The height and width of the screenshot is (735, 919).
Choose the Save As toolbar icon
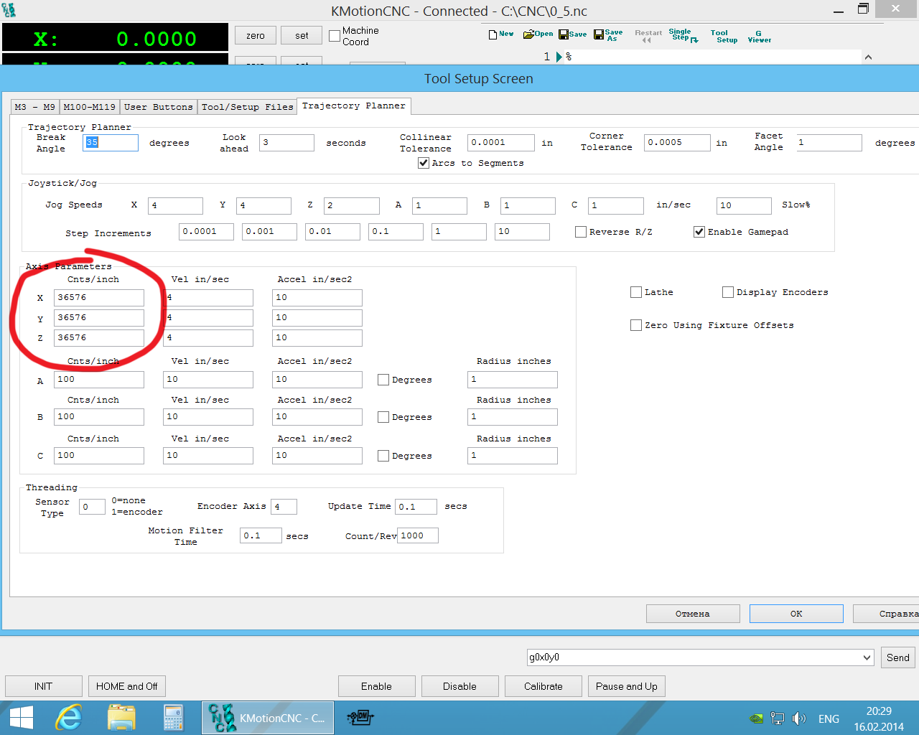pos(608,35)
